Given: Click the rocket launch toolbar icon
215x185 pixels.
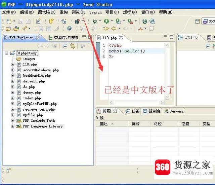Looking at the screenshot, I should tap(24, 29).
